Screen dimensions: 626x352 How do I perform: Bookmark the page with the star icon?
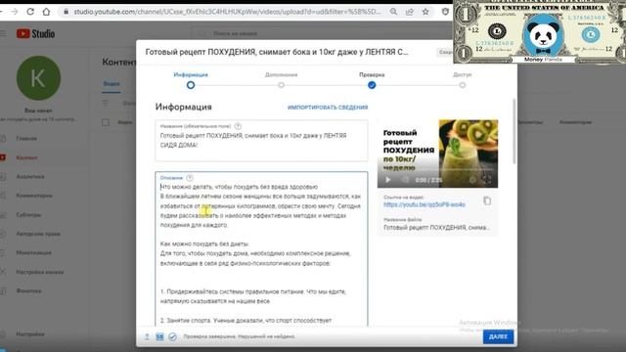[425, 12]
